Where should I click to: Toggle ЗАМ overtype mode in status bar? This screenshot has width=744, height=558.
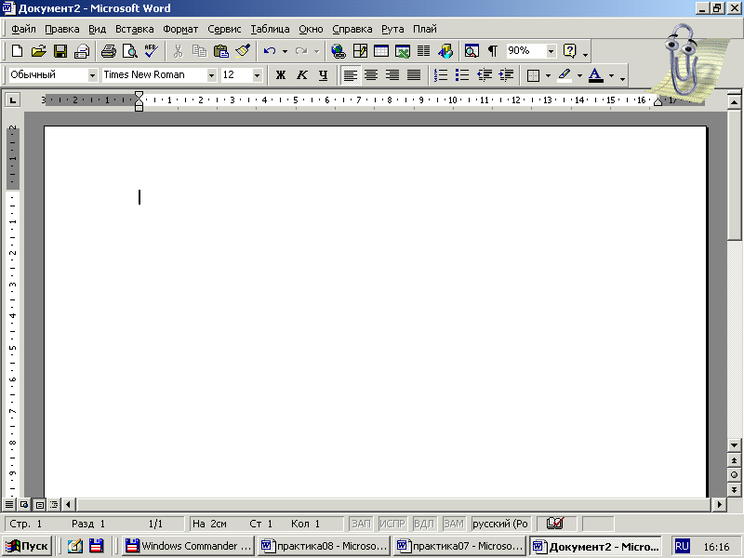[454, 524]
